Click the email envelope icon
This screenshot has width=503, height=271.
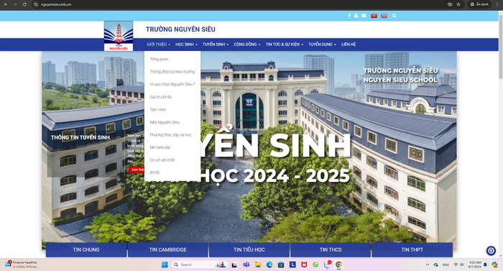pyautogui.click(x=364, y=15)
